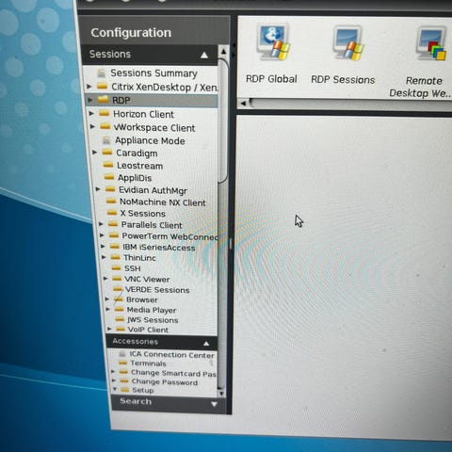Expand the Horizon Client node arrow
The image size is (452, 452).
(x=91, y=113)
